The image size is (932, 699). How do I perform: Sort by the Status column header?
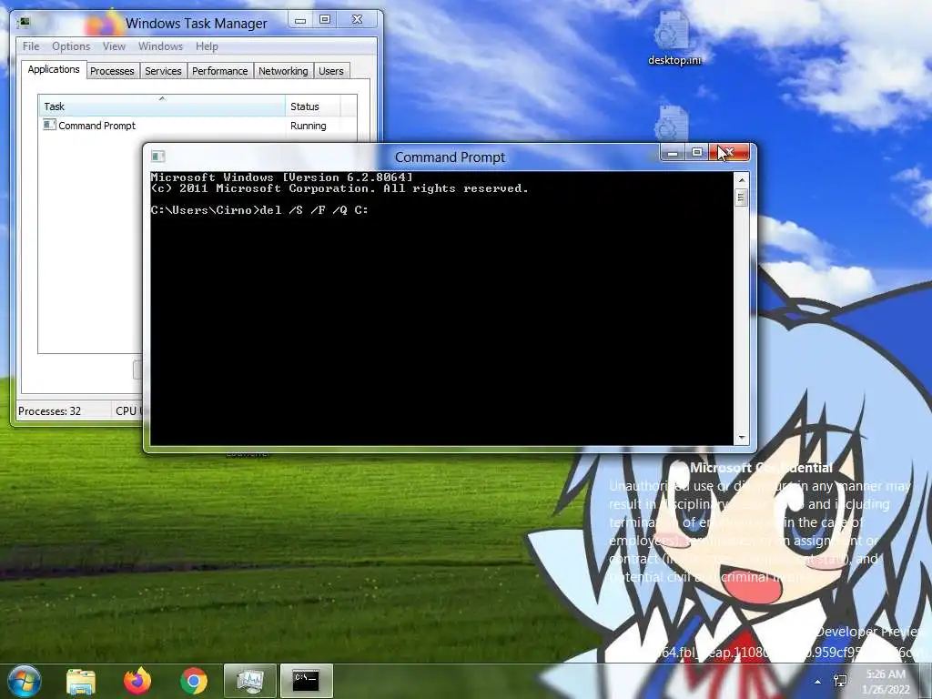coord(313,106)
